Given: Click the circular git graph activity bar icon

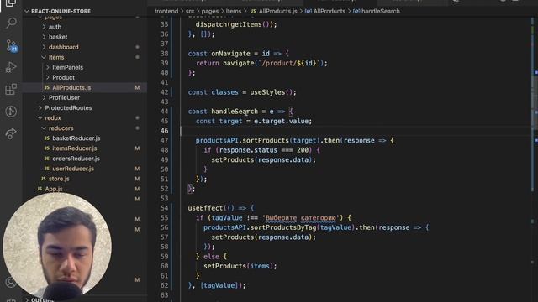Looking at the screenshot, I should [x=11, y=112].
